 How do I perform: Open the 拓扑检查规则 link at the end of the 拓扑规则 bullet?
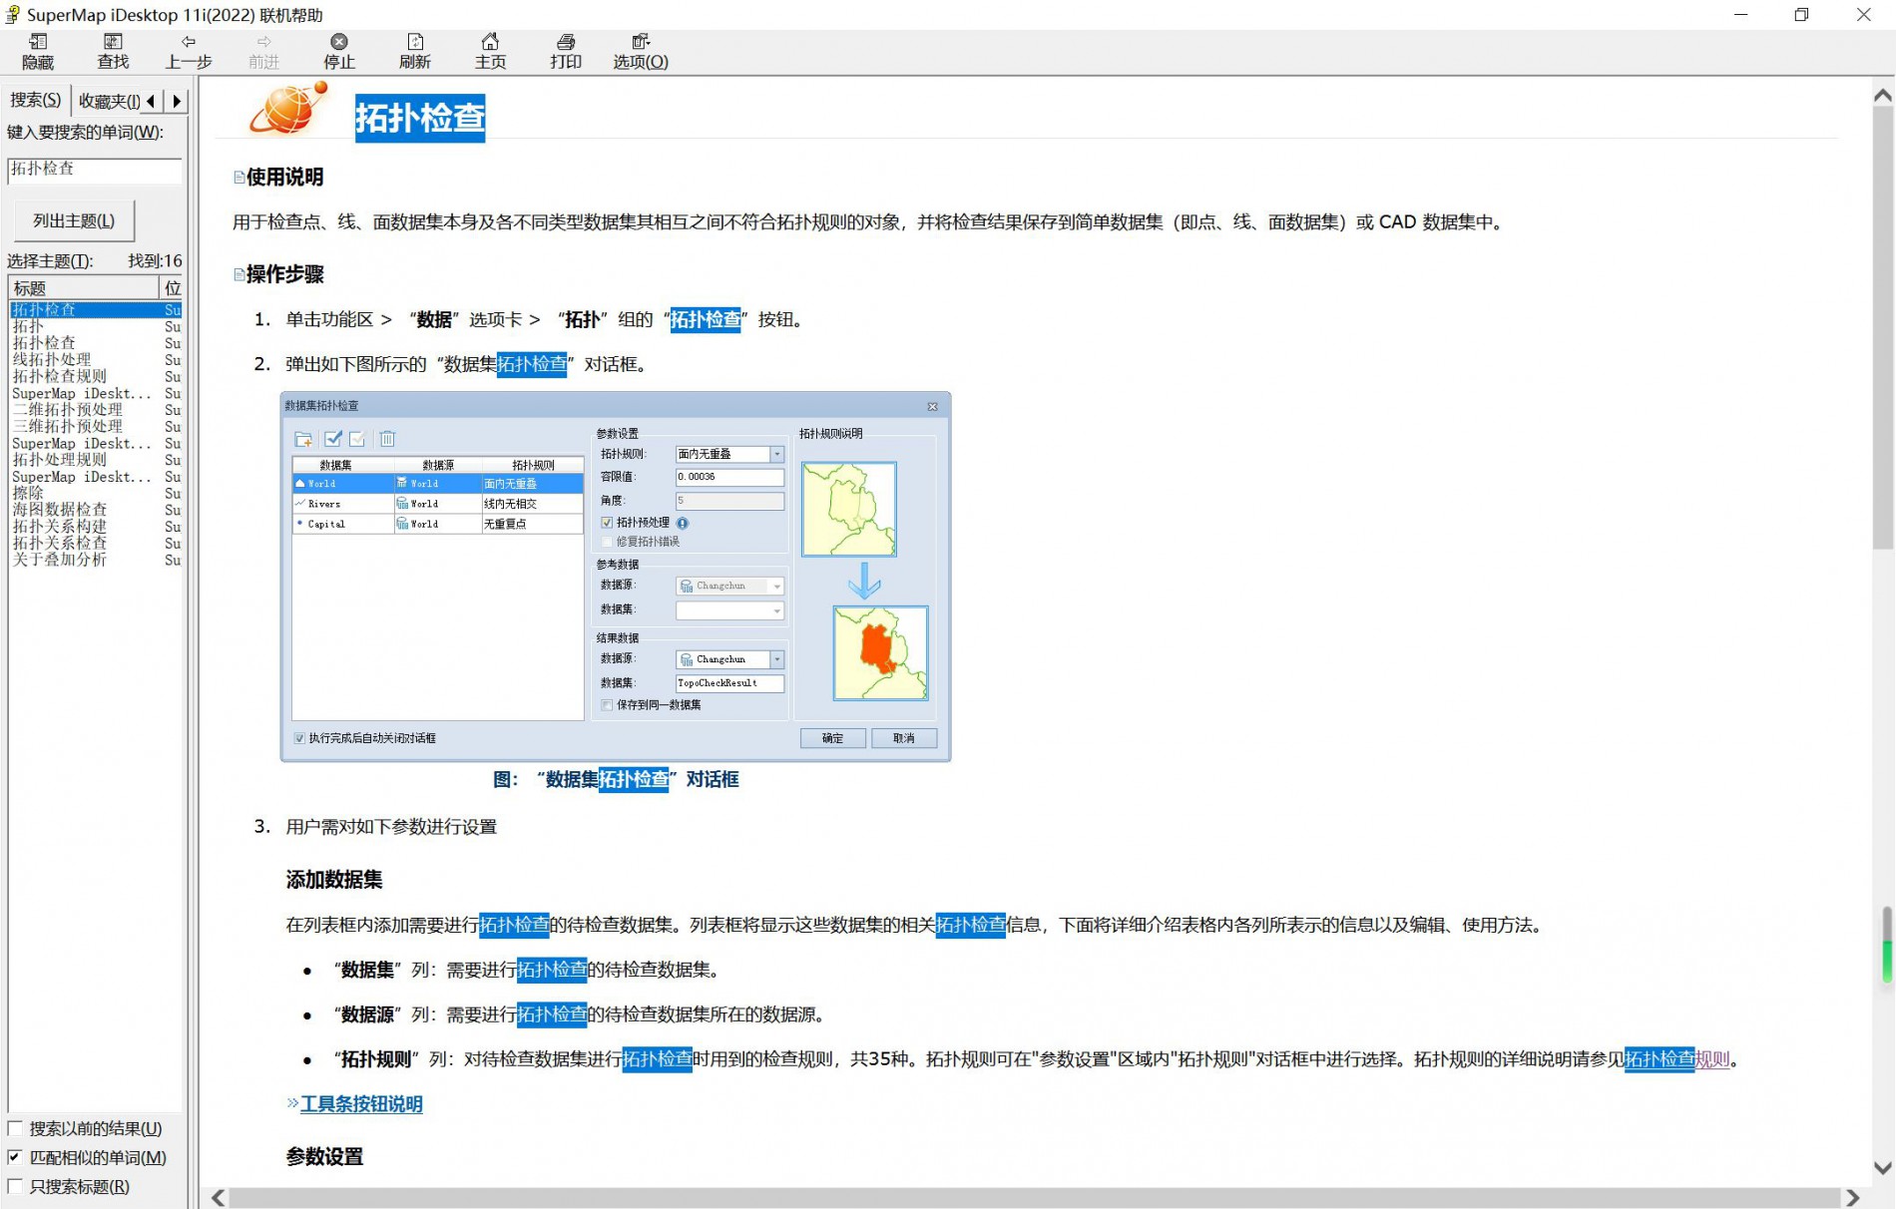(x=1676, y=1059)
